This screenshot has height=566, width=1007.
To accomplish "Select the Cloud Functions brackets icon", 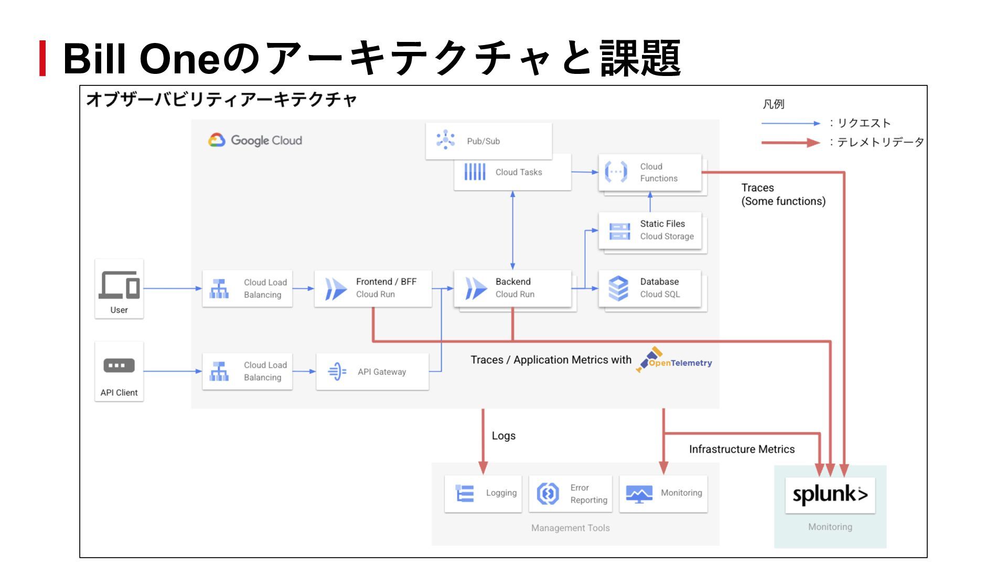I will (x=616, y=171).
